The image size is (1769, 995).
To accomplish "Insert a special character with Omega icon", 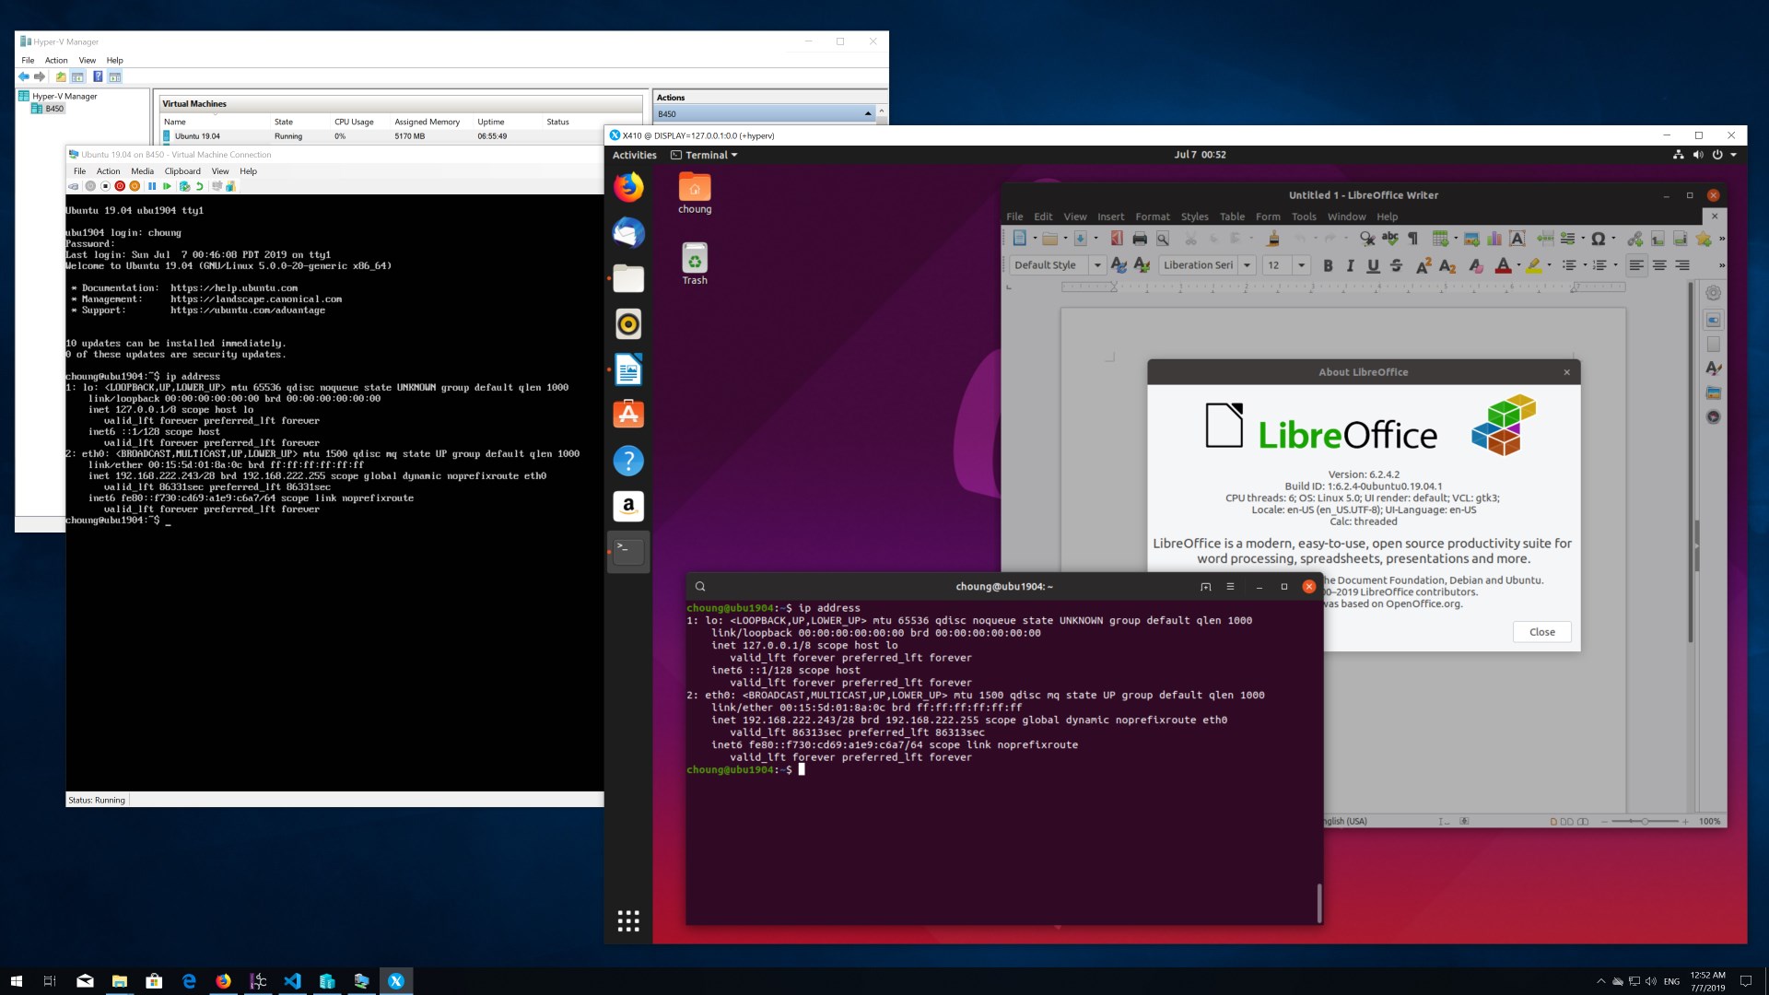I will click(x=1598, y=239).
